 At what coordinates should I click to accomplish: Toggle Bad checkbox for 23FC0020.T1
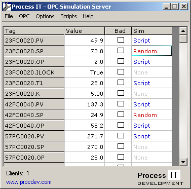click(x=121, y=83)
